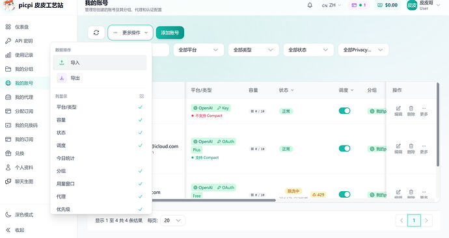Open 我的分组 in the sidebar
This screenshot has width=449, height=238.
(19, 69)
